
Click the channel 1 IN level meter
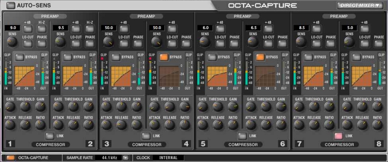click(x=6, y=73)
